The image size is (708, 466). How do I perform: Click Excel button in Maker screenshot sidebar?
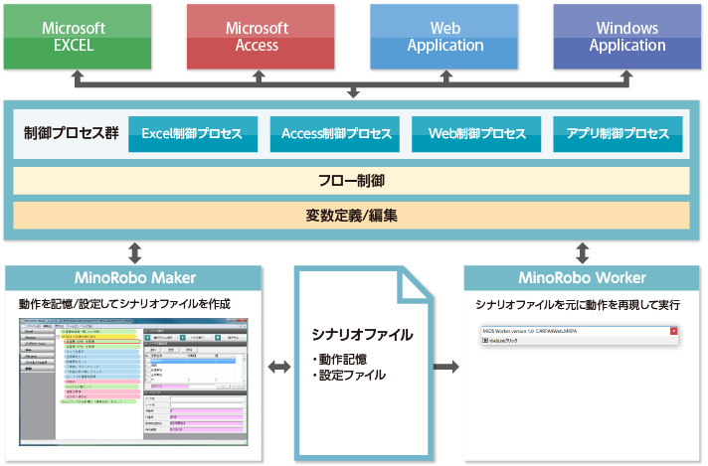38,331
